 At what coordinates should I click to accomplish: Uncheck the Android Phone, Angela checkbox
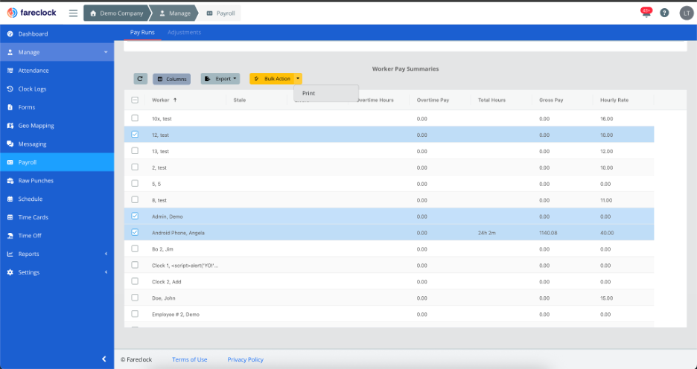pyautogui.click(x=135, y=232)
